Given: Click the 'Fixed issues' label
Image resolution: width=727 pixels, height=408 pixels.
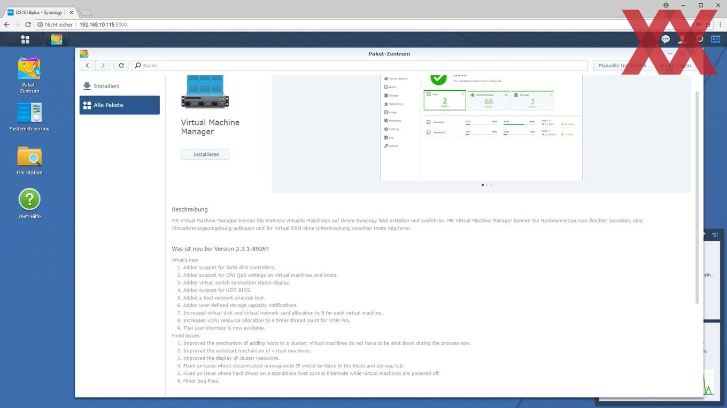Looking at the screenshot, I should tap(185, 335).
